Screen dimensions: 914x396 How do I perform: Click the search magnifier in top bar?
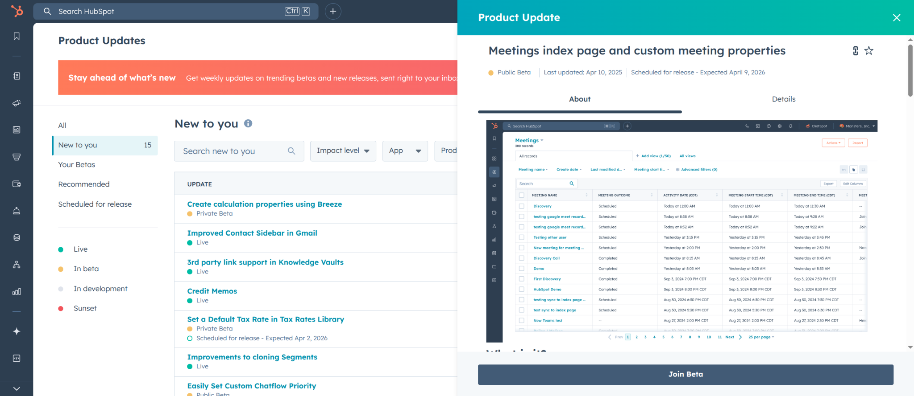point(47,11)
